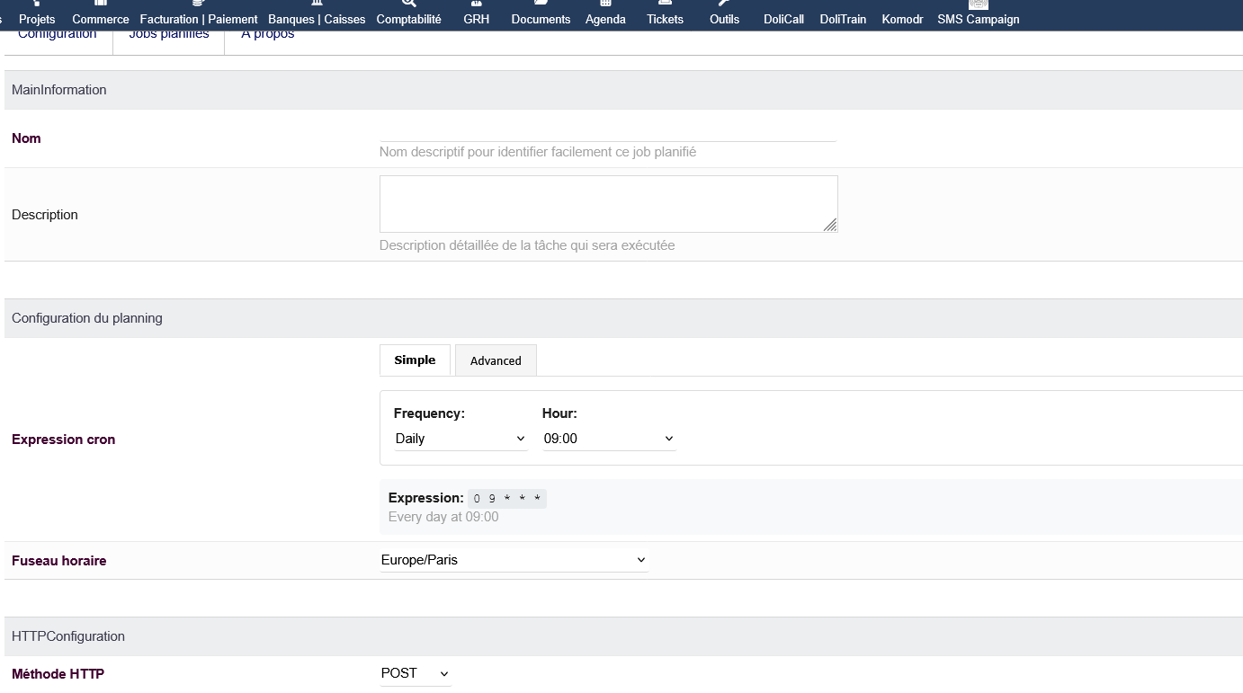Open the Hour dropdown
Viewport: 1243px width, 693px height.
pos(609,439)
